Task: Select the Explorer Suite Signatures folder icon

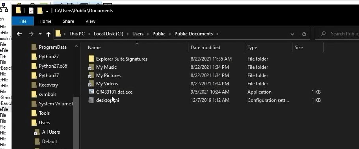Action: (x=91, y=59)
